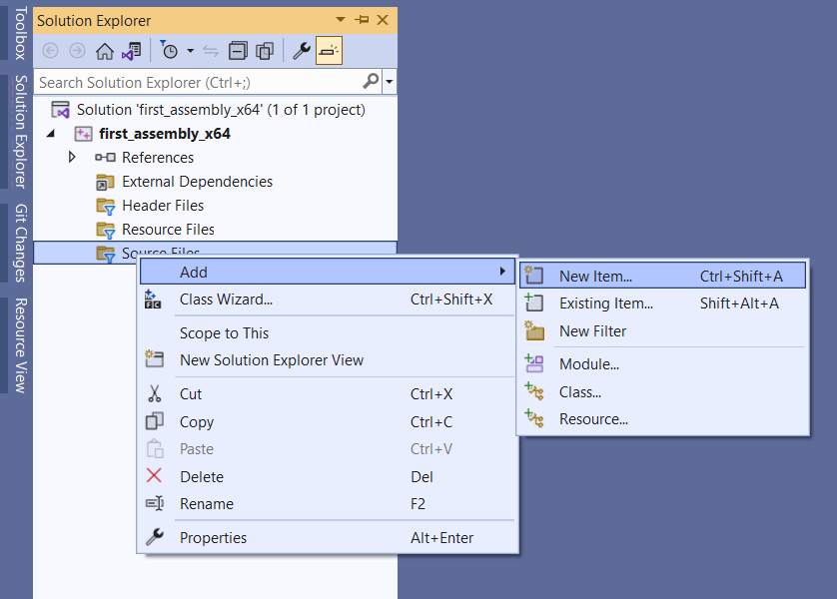Open the Toolbox side tab

(19, 32)
